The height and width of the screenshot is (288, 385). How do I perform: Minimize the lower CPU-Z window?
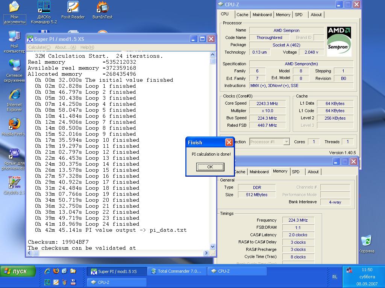pos(336,161)
